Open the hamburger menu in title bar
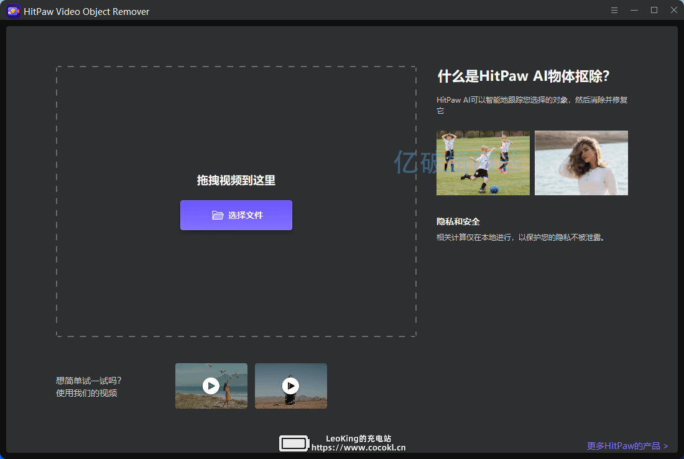This screenshot has height=459, width=684. click(614, 11)
